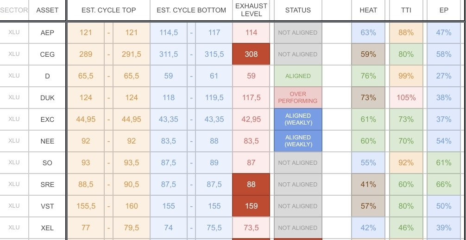Click the CEG asset cell

tap(47, 54)
